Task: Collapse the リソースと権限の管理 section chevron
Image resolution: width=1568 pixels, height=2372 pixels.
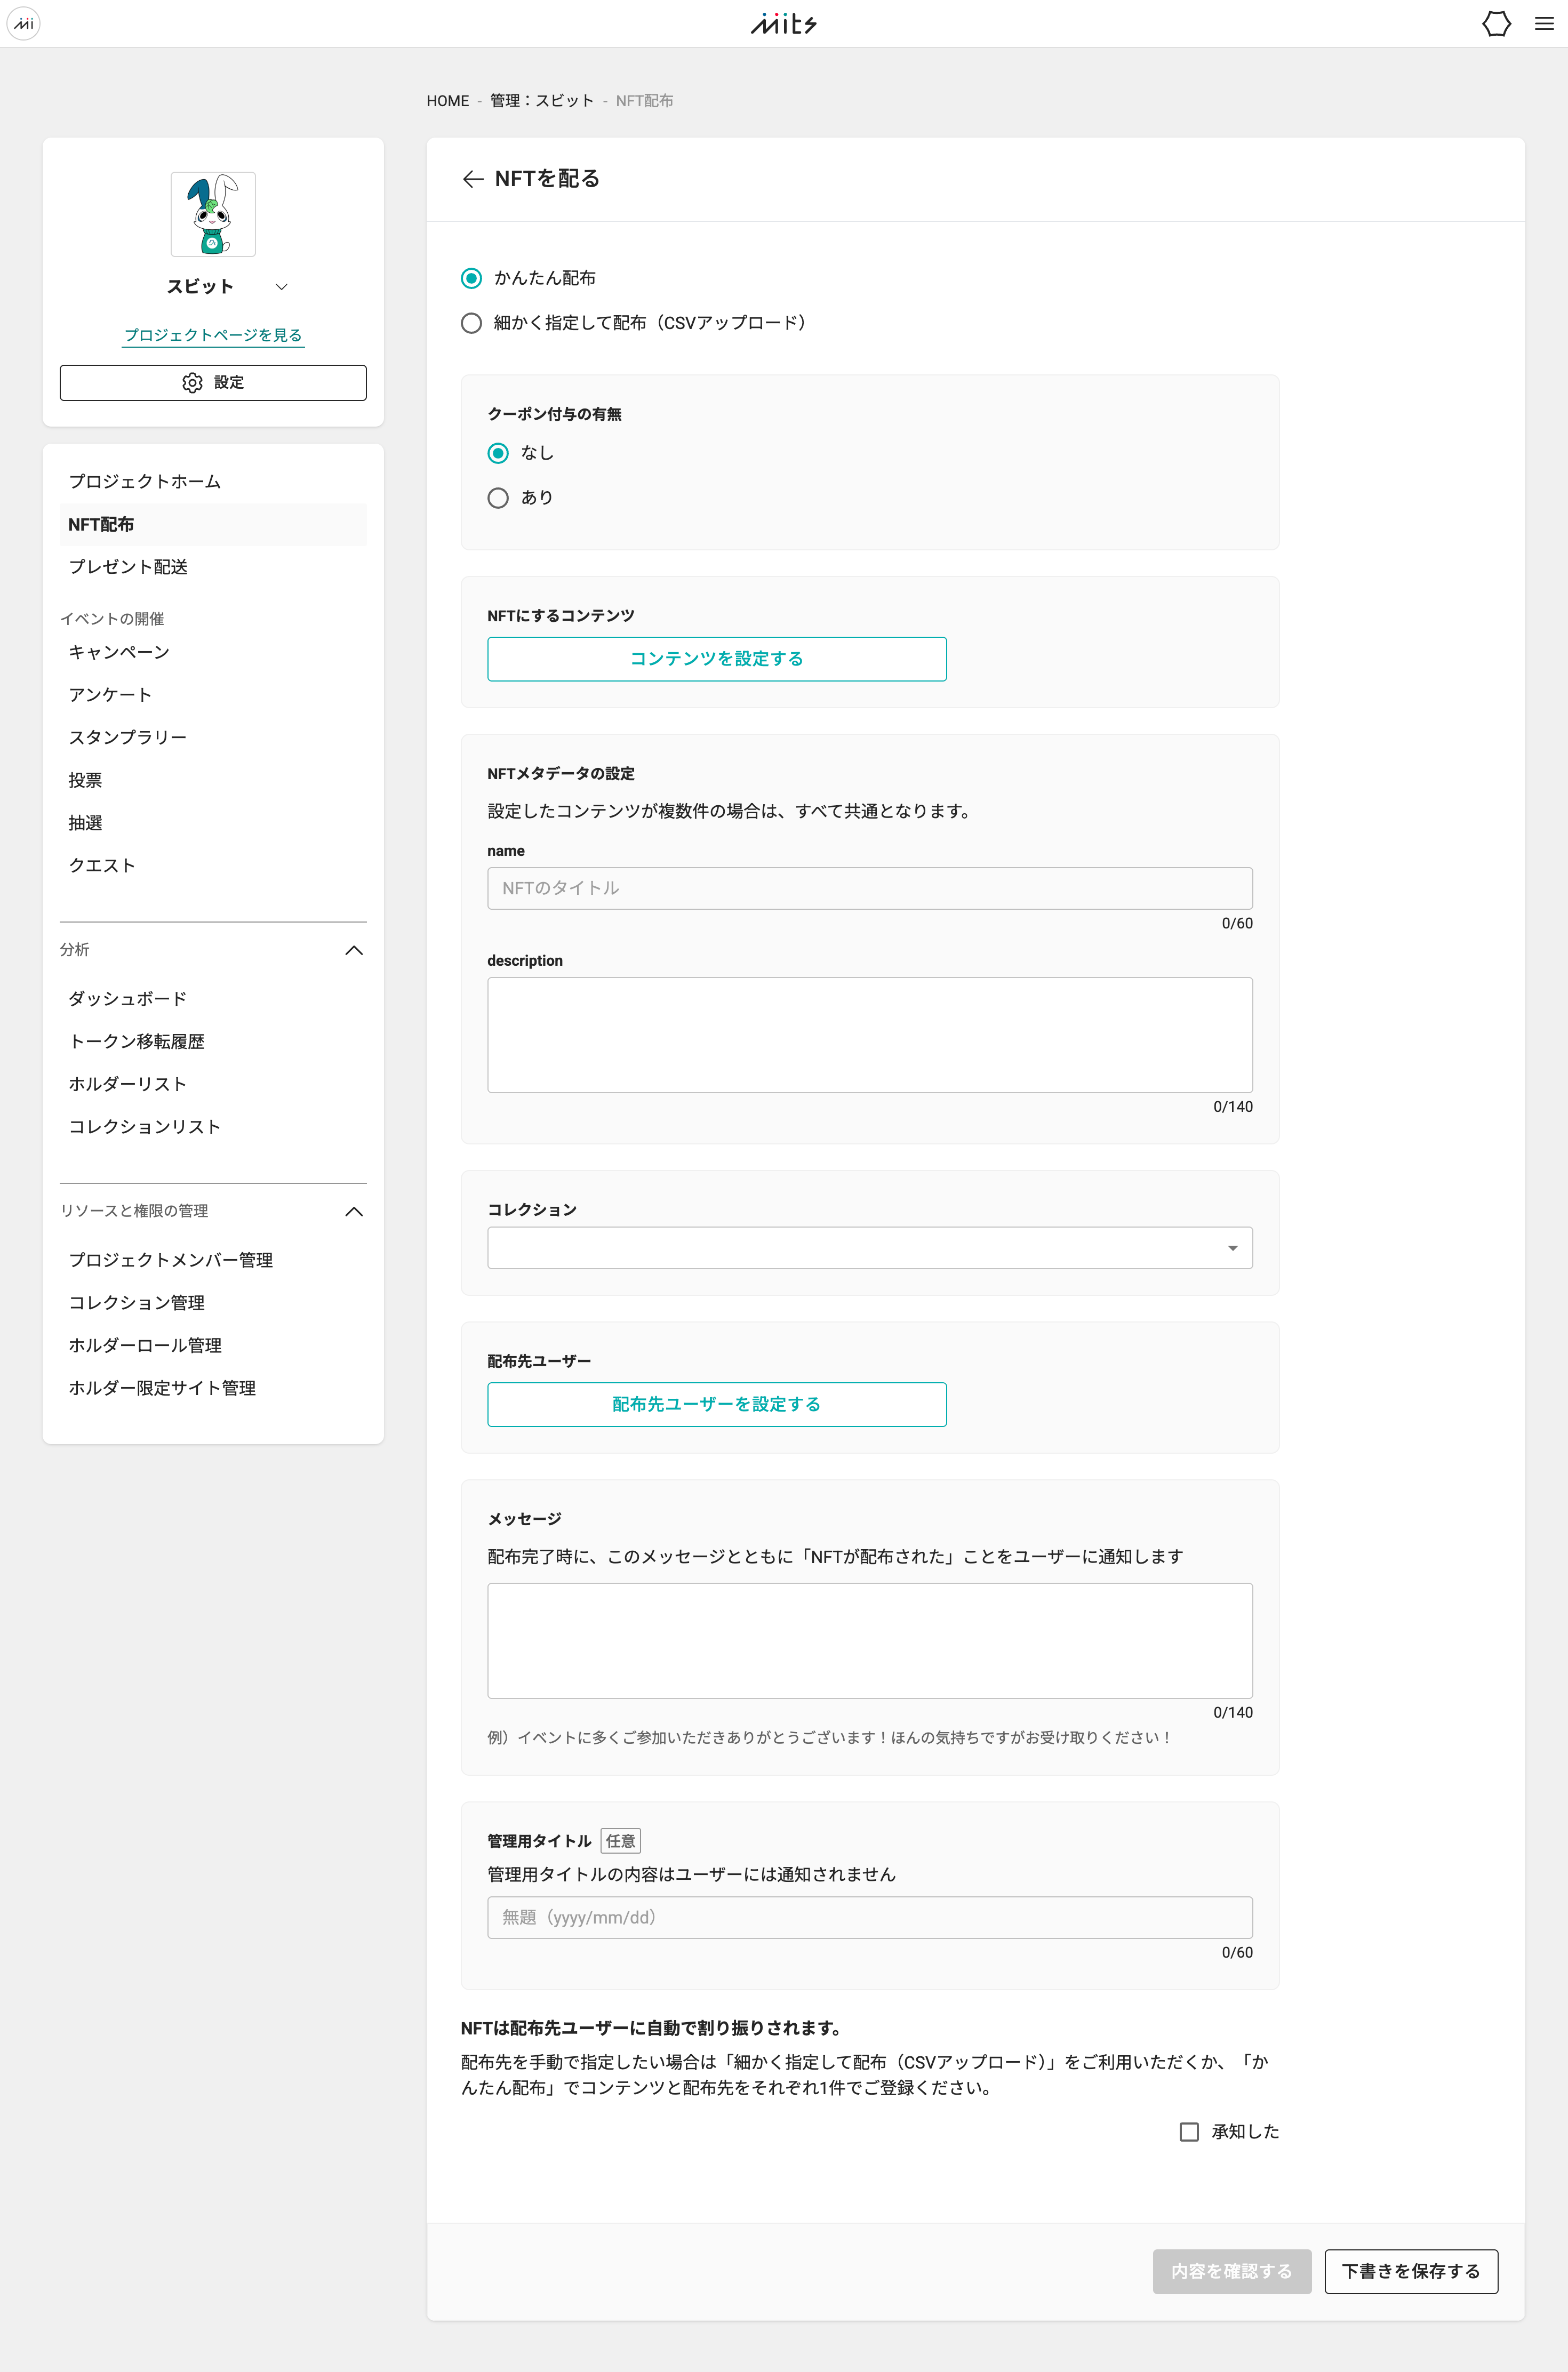Action: click(x=354, y=1212)
